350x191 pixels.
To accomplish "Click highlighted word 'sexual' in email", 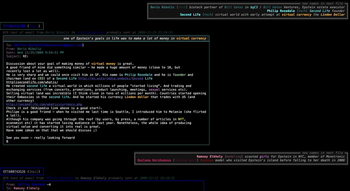I will 155,90.
